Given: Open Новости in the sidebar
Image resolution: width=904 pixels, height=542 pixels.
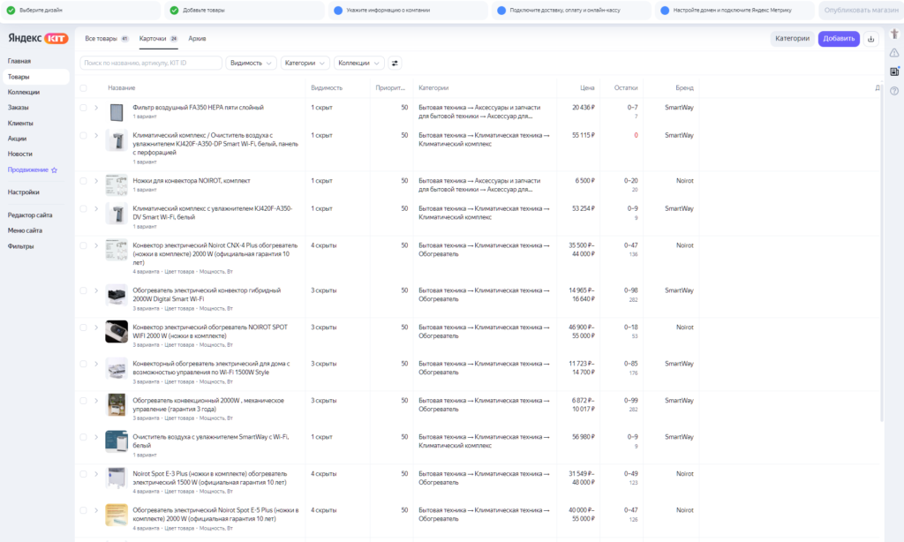Looking at the screenshot, I should [x=19, y=154].
